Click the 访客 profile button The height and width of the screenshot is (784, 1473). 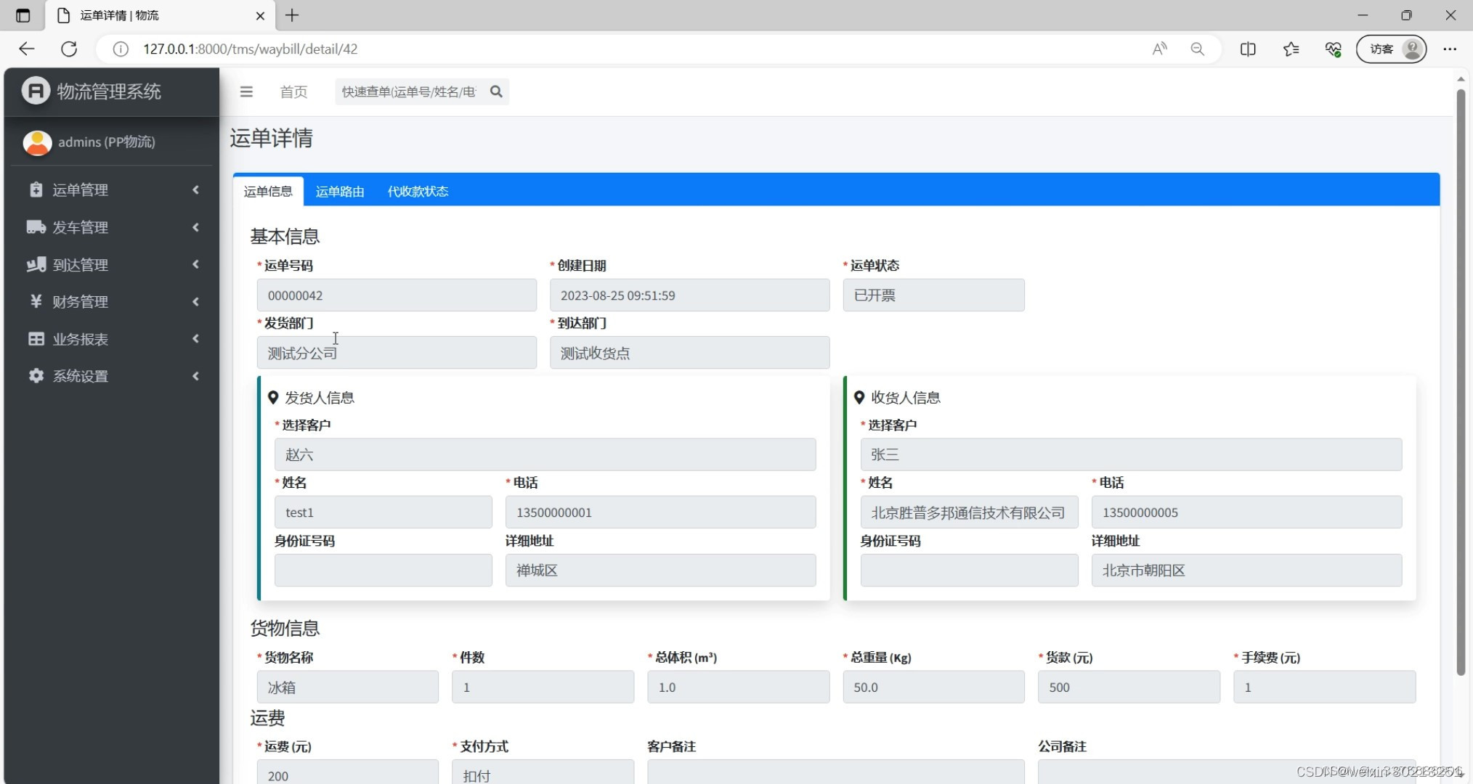click(1391, 49)
